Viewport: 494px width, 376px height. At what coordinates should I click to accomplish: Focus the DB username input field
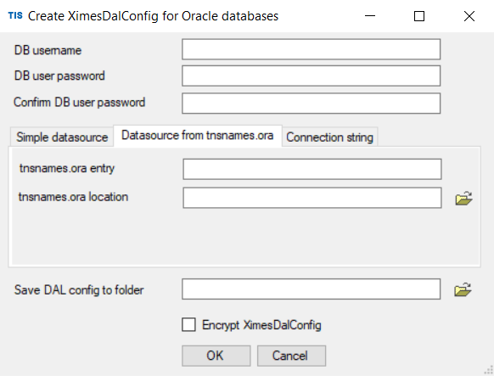point(311,49)
